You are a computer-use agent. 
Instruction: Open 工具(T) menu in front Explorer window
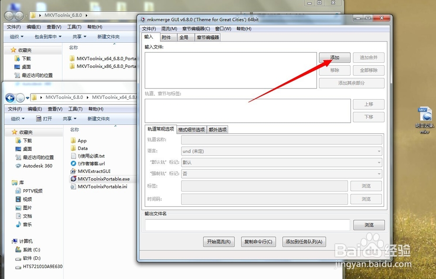coord(75,109)
